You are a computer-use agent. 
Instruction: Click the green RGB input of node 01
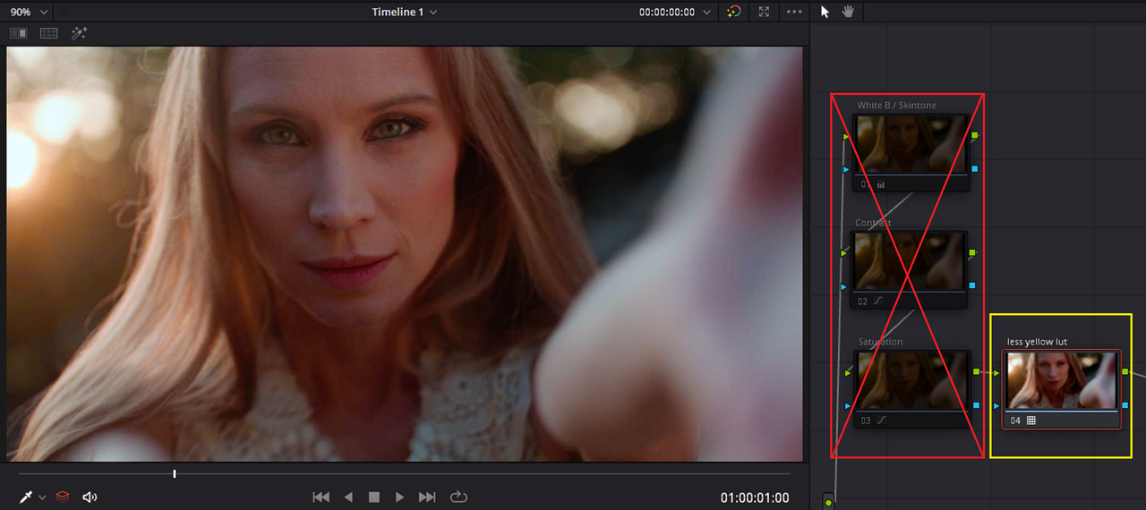(846, 137)
